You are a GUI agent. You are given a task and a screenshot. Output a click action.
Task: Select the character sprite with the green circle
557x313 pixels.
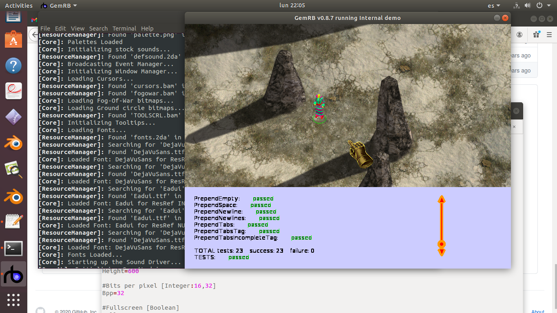click(319, 108)
